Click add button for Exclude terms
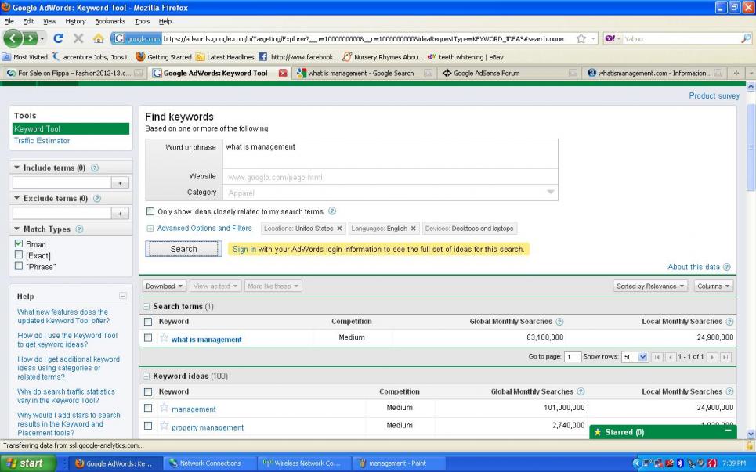Viewport: 756px width, 472px height. tap(120, 214)
